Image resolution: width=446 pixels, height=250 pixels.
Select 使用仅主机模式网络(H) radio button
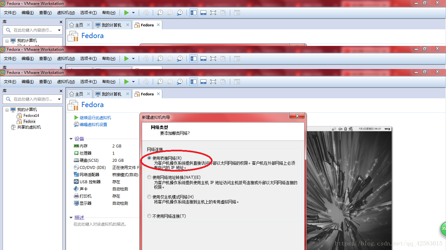point(149,197)
